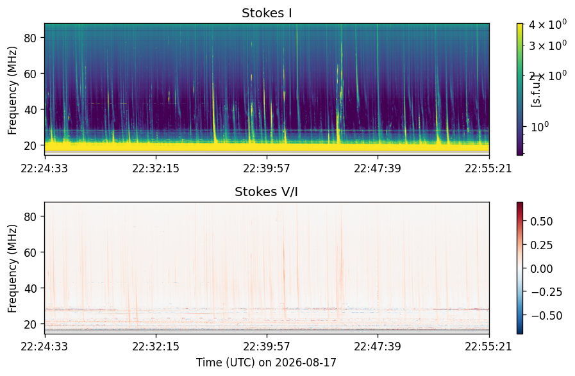Click the 22:24:33 tick label on top plot
The image size is (575, 376).
(x=44, y=168)
